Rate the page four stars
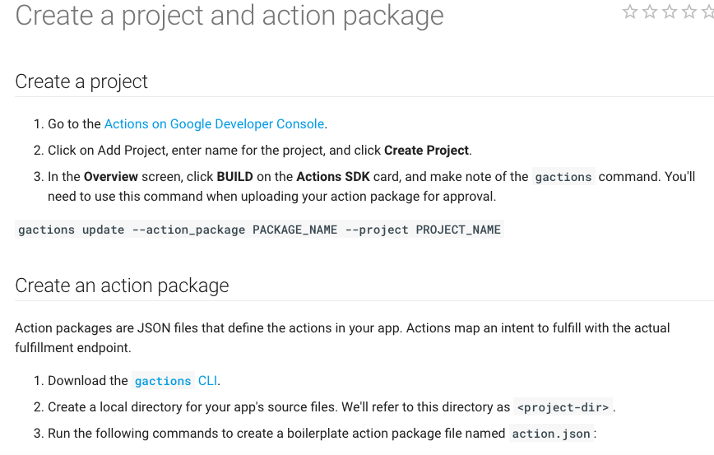714x455 pixels. (x=689, y=12)
